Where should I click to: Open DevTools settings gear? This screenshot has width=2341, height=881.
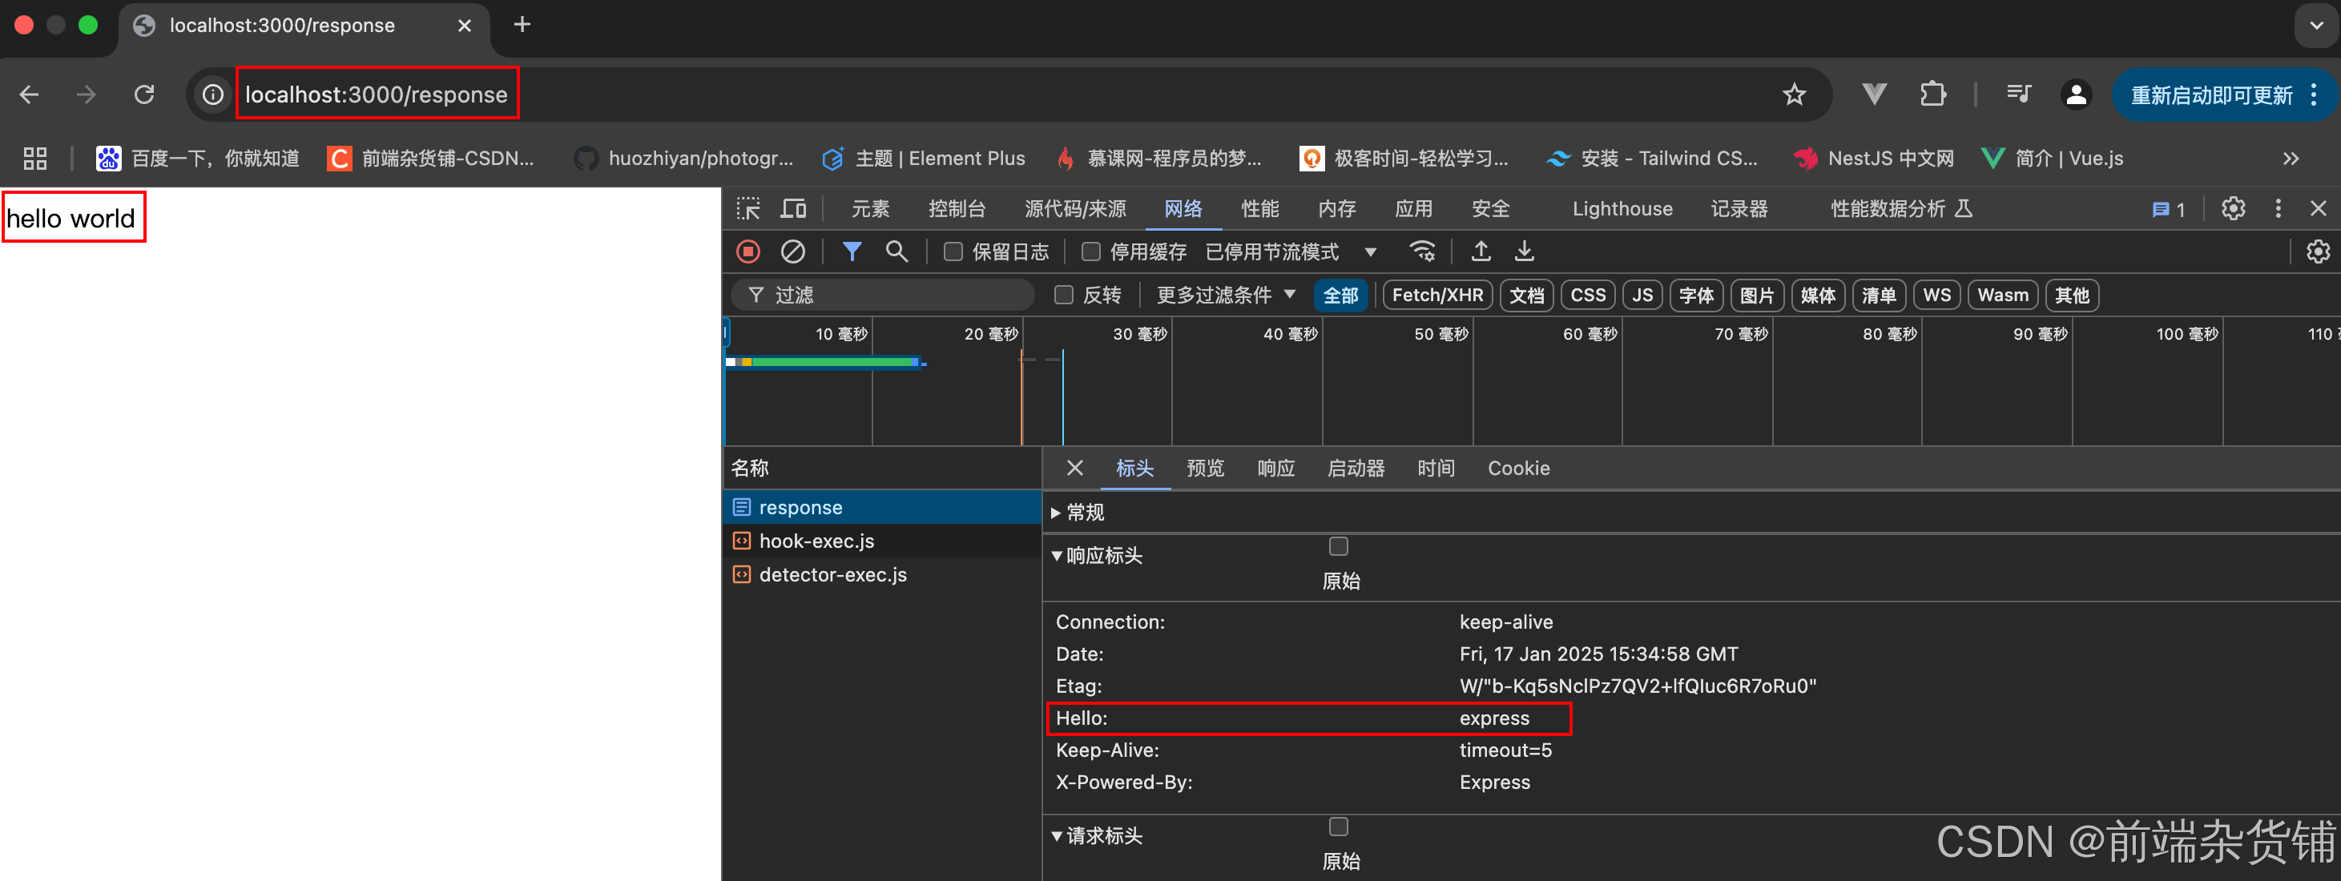[x=2233, y=209]
